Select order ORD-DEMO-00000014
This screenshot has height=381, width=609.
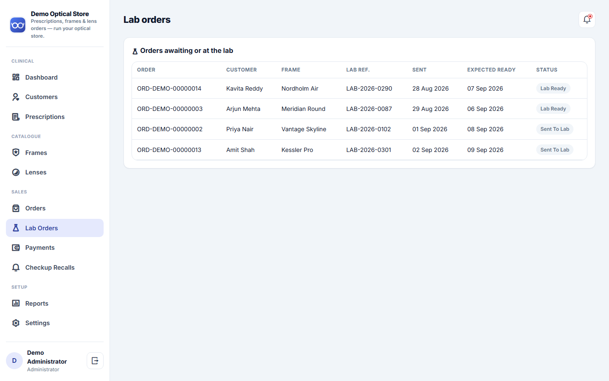169,88
